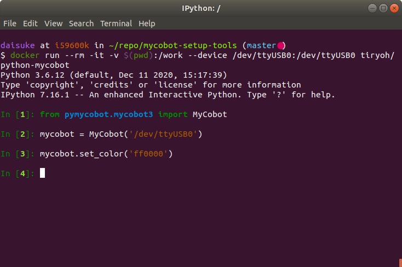Click the 'docker' command word
402x267 pixels.
(25, 55)
